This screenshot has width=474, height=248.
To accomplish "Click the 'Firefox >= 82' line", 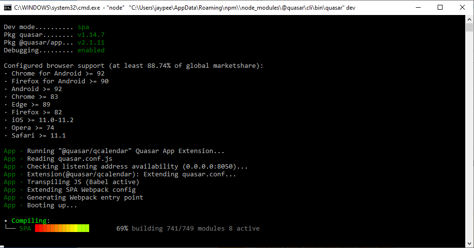I will tap(33, 112).
